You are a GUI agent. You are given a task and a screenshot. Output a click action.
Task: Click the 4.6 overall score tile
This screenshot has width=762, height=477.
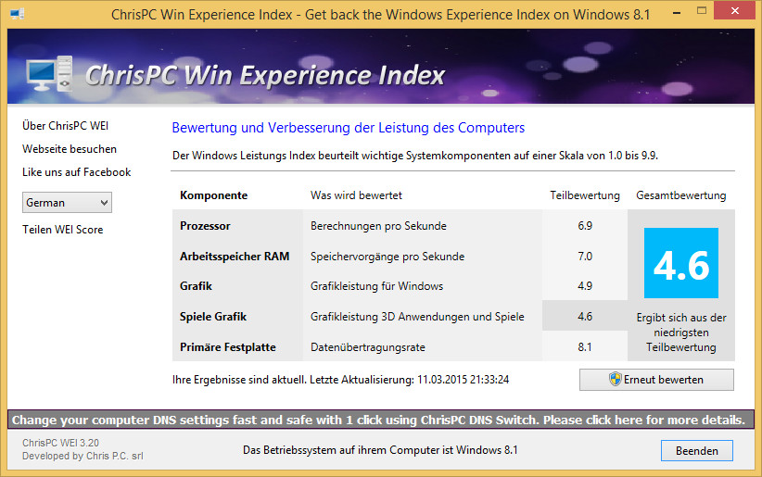[x=680, y=263]
